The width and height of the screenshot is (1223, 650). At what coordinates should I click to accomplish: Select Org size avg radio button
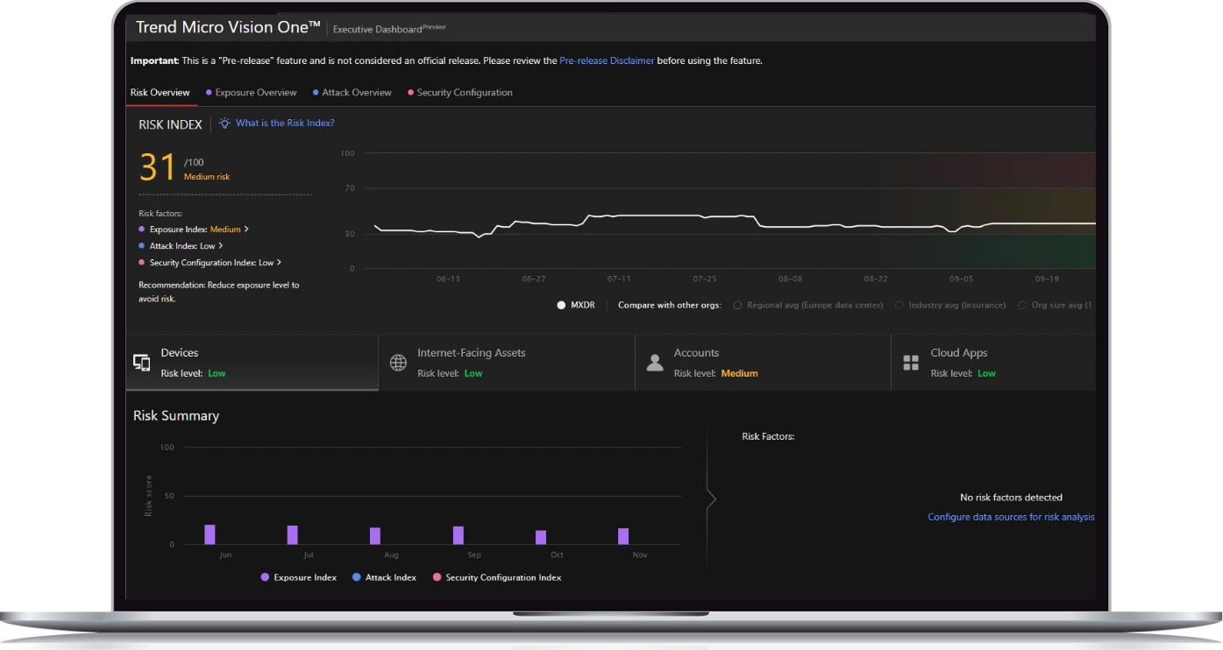[x=1022, y=306]
